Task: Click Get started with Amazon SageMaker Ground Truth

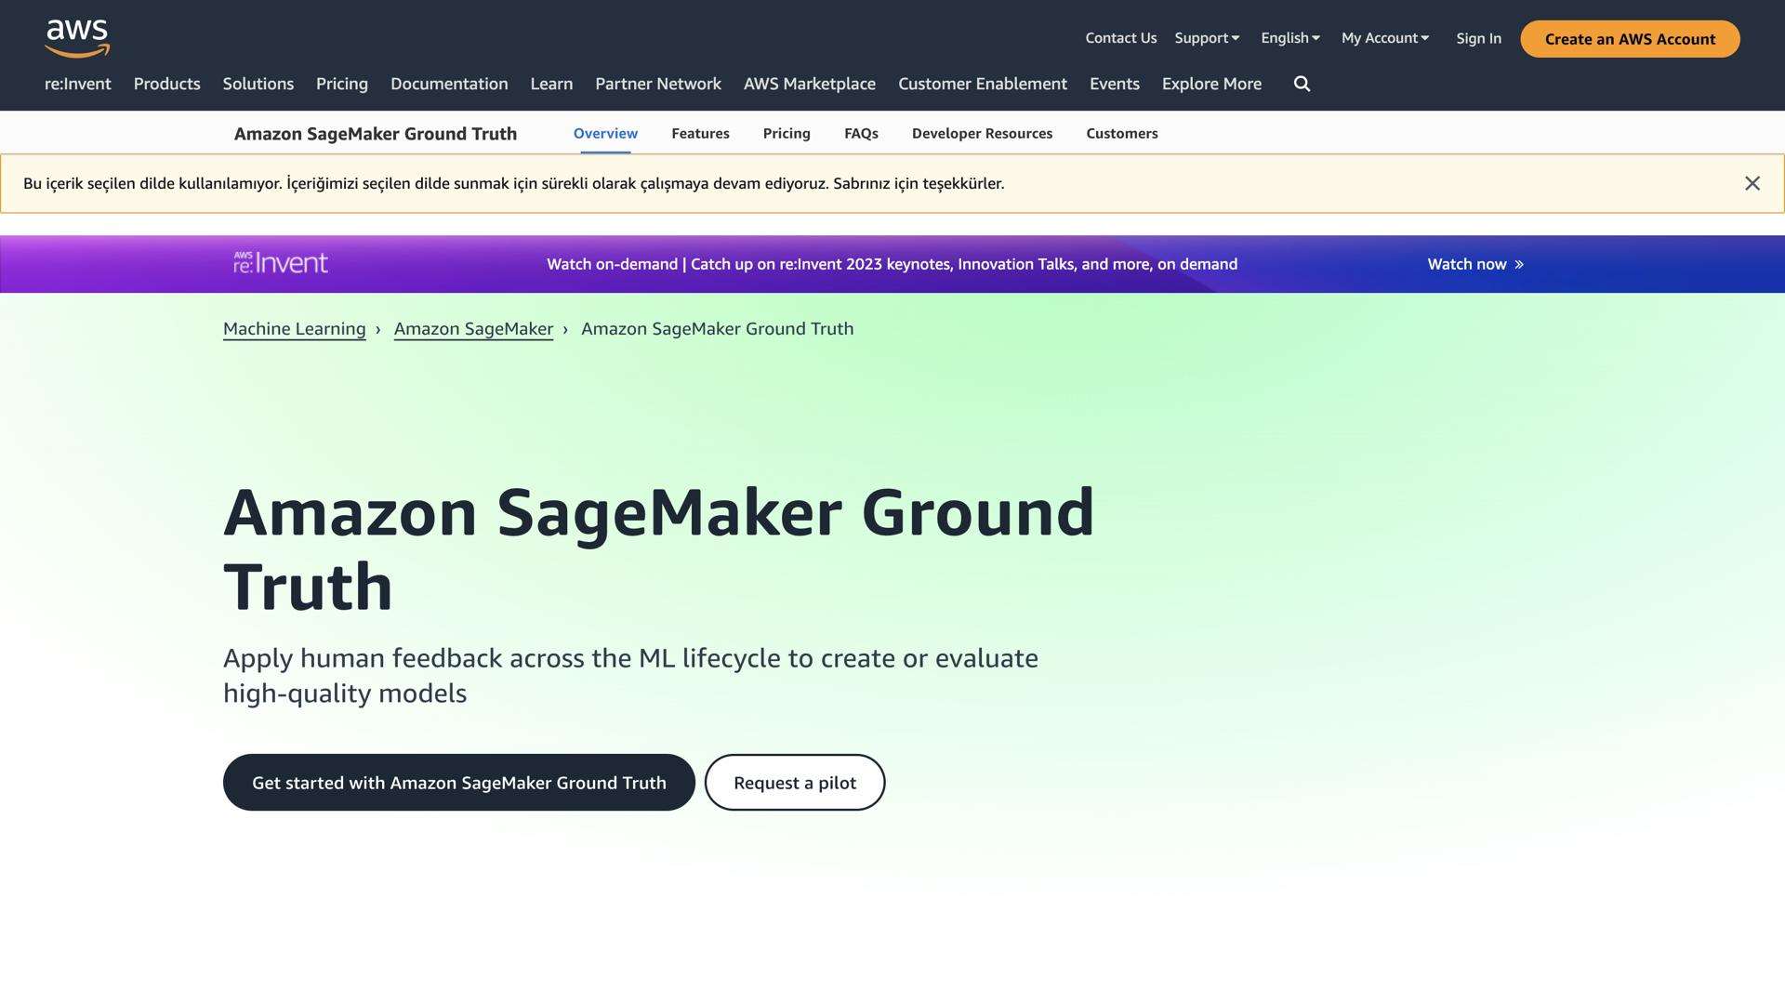Action: pos(458,782)
